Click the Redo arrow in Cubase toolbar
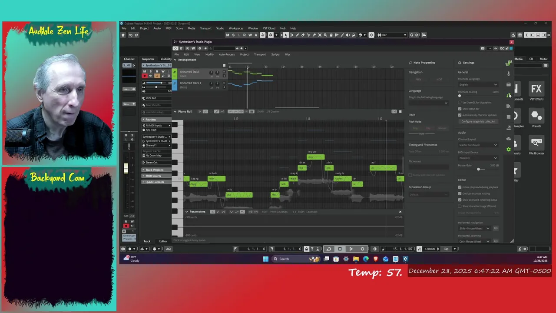The image size is (556, 313). [x=137, y=35]
